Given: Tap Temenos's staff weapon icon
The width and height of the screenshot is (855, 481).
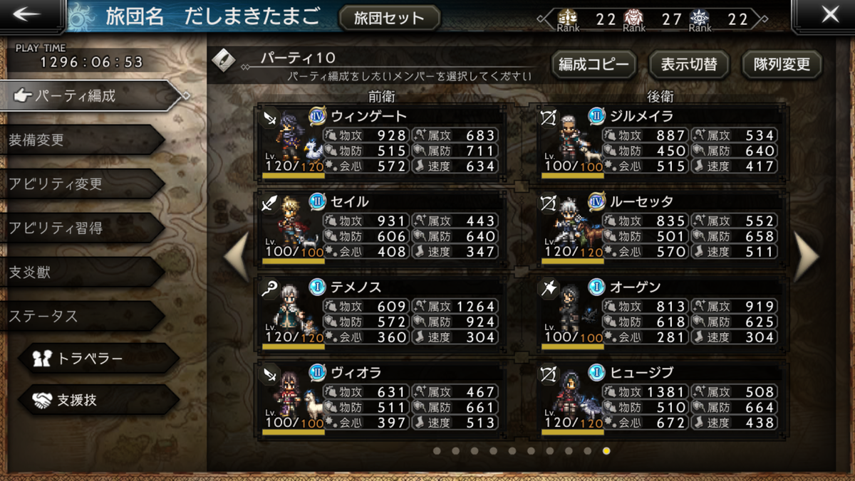Looking at the screenshot, I should (x=271, y=289).
